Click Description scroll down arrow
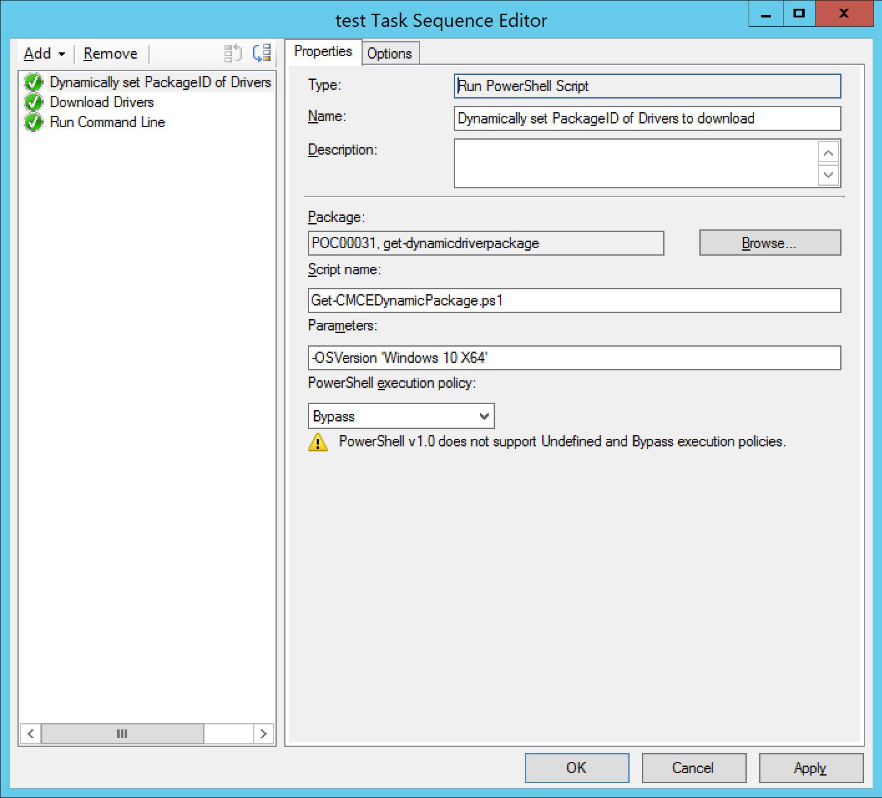 click(828, 175)
